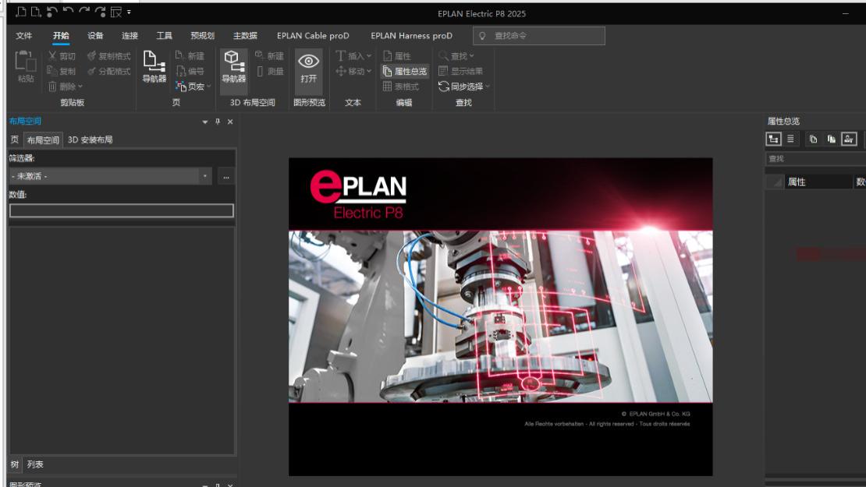Click the 查找命令 command search field
Viewport: 866px width, 487px height.
click(x=538, y=35)
